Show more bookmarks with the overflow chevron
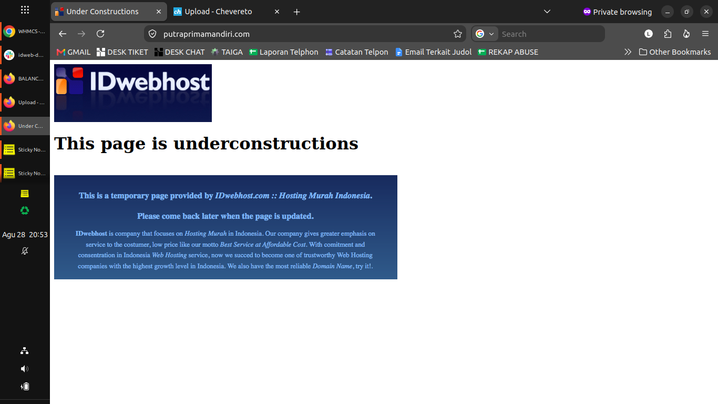The width and height of the screenshot is (718, 404). (x=628, y=52)
